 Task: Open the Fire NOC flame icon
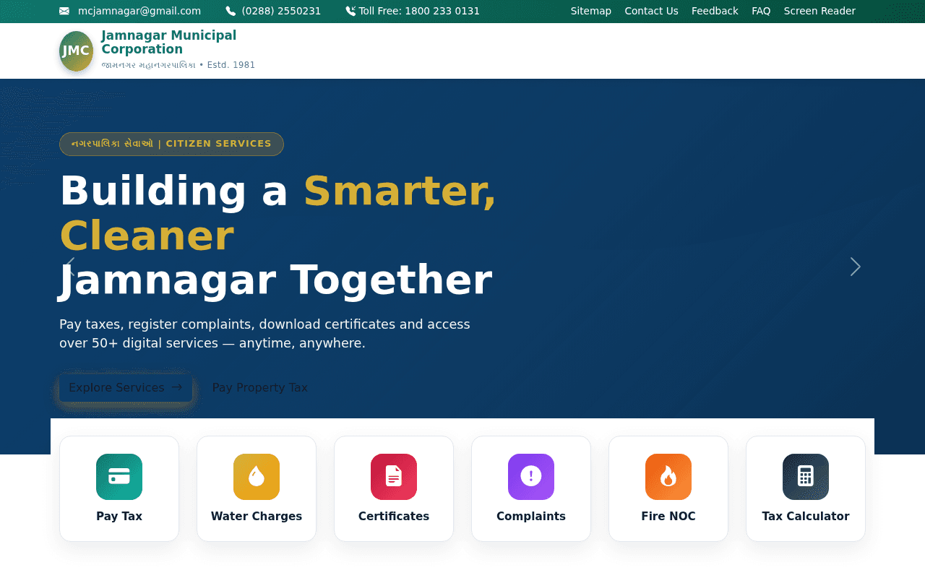[x=668, y=477]
